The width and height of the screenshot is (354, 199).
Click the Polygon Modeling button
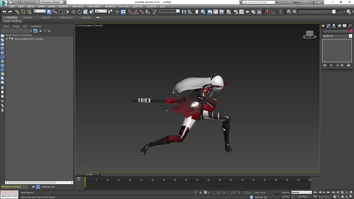pyautogui.click(x=12, y=21)
